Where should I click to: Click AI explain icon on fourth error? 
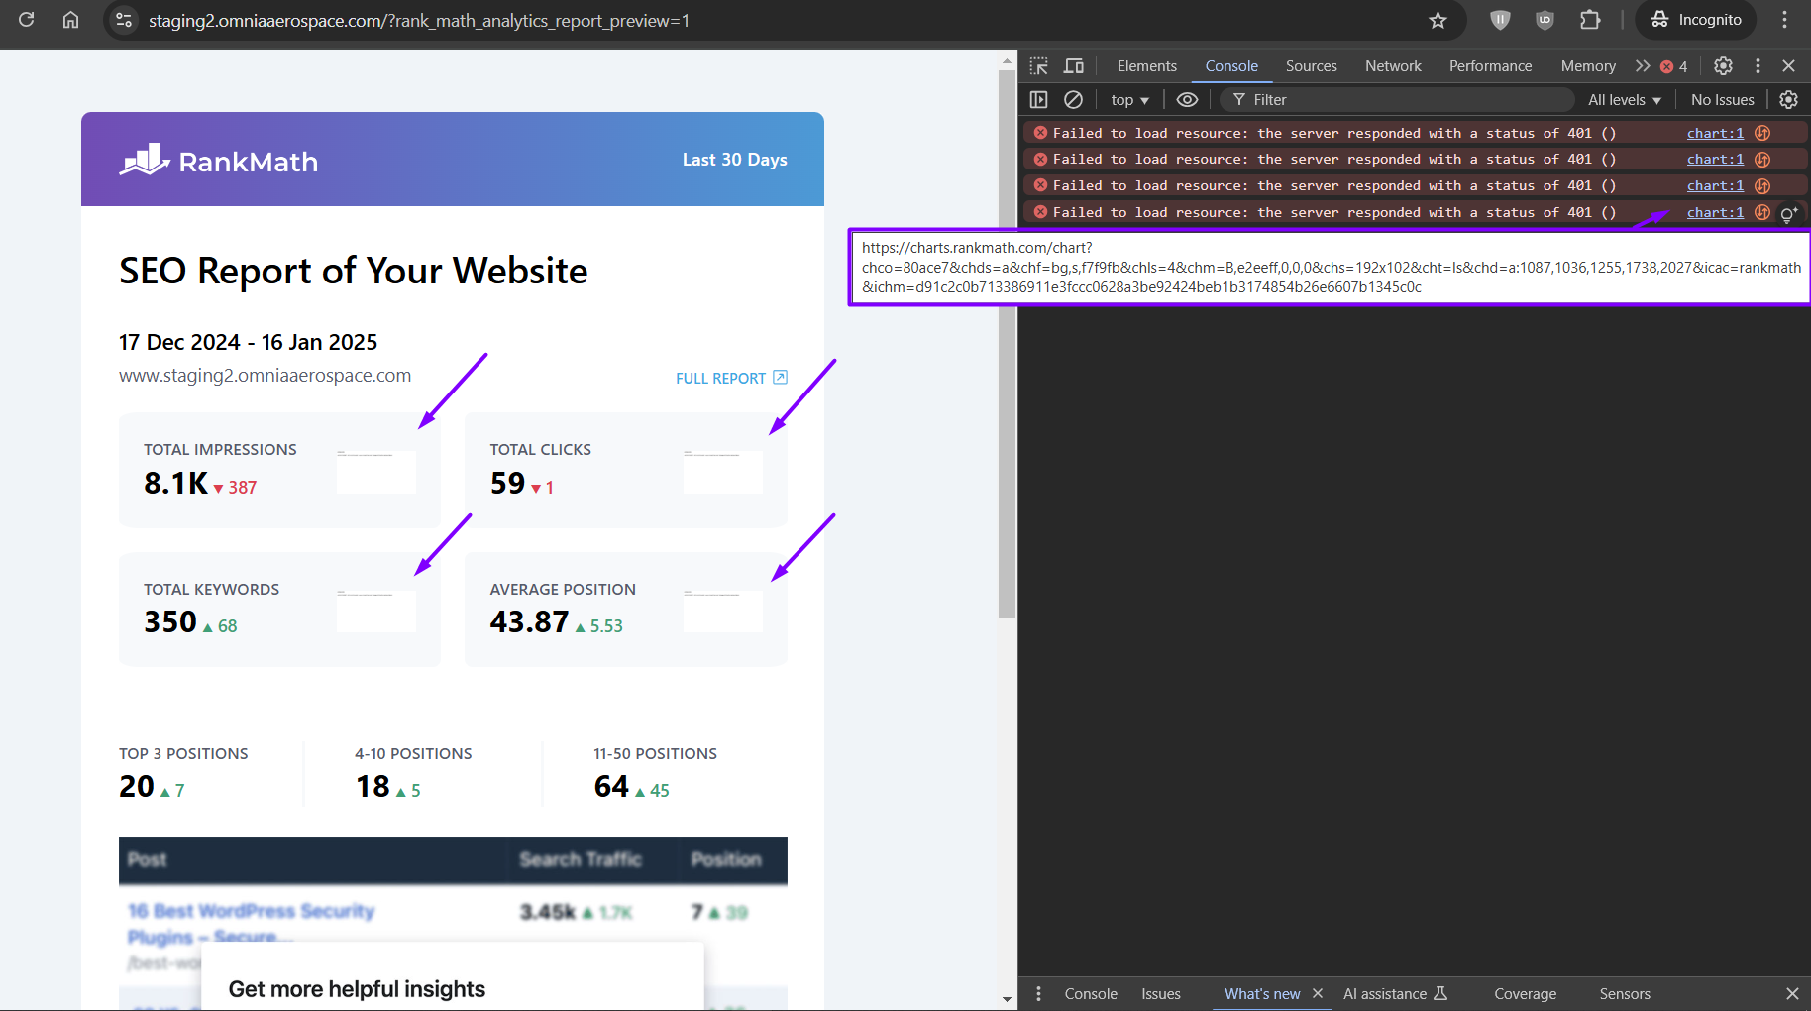click(x=1762, y=212)
